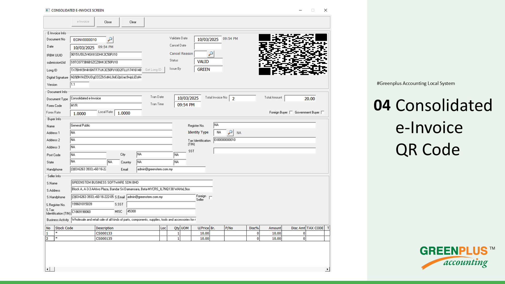Click the Issue By field GREEN
The image size is (505, 284).
(208, 69)
